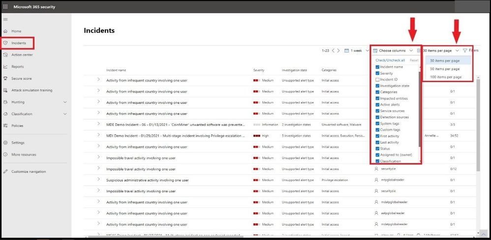
Task: Go to previous page of incidents
Action: click(333, 50)
